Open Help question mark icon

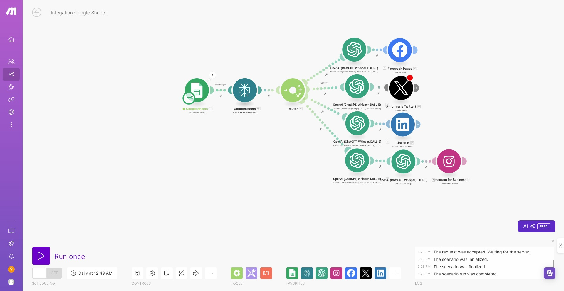pos(11,269)
